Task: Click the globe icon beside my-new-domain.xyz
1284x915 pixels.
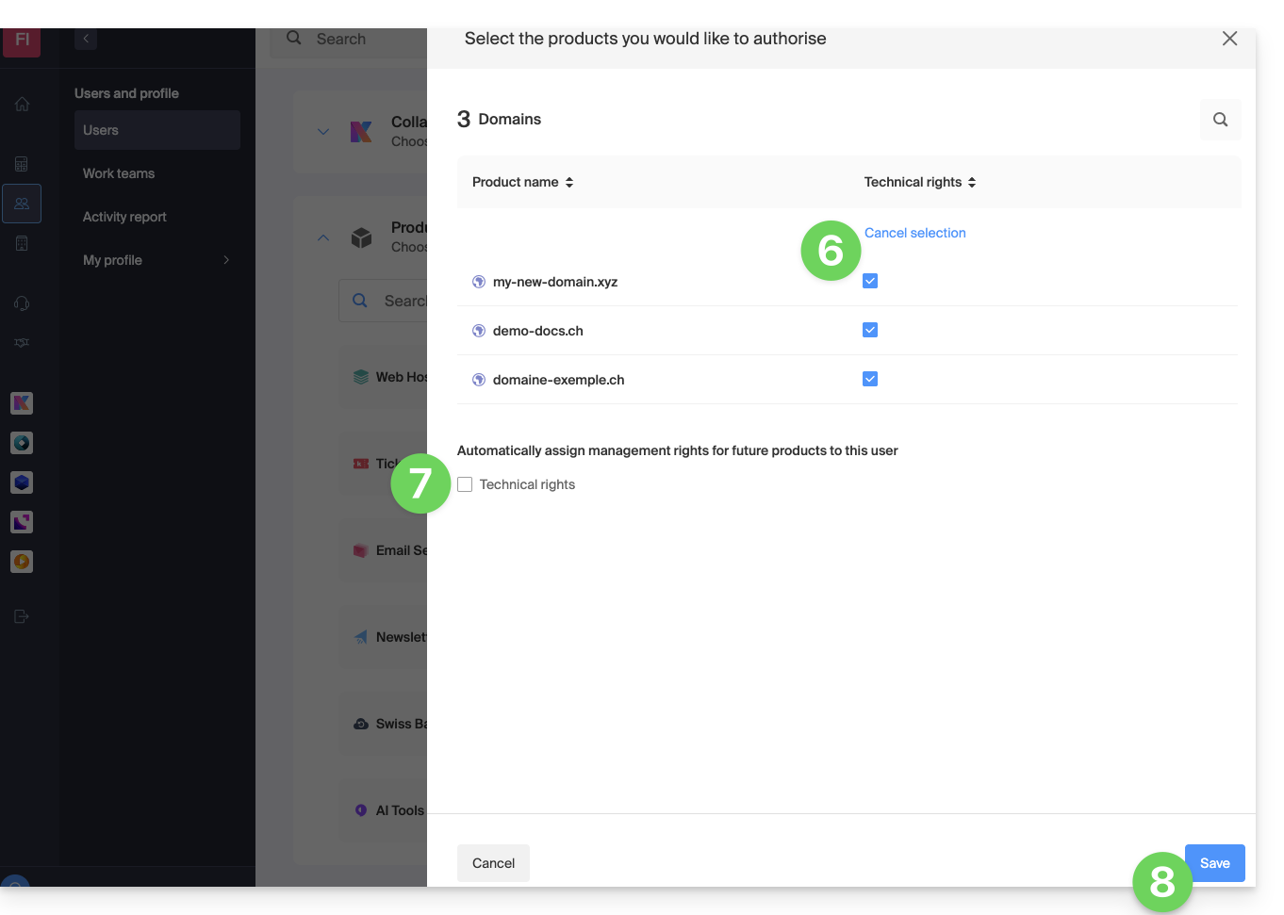Action: 479,282
